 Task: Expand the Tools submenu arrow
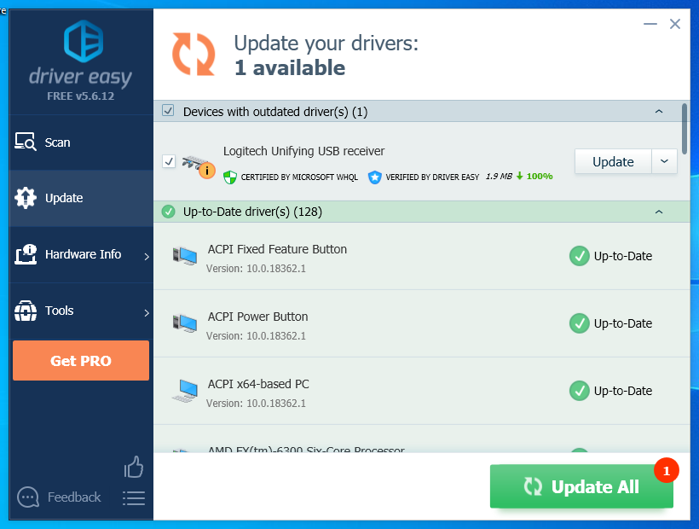147,312
